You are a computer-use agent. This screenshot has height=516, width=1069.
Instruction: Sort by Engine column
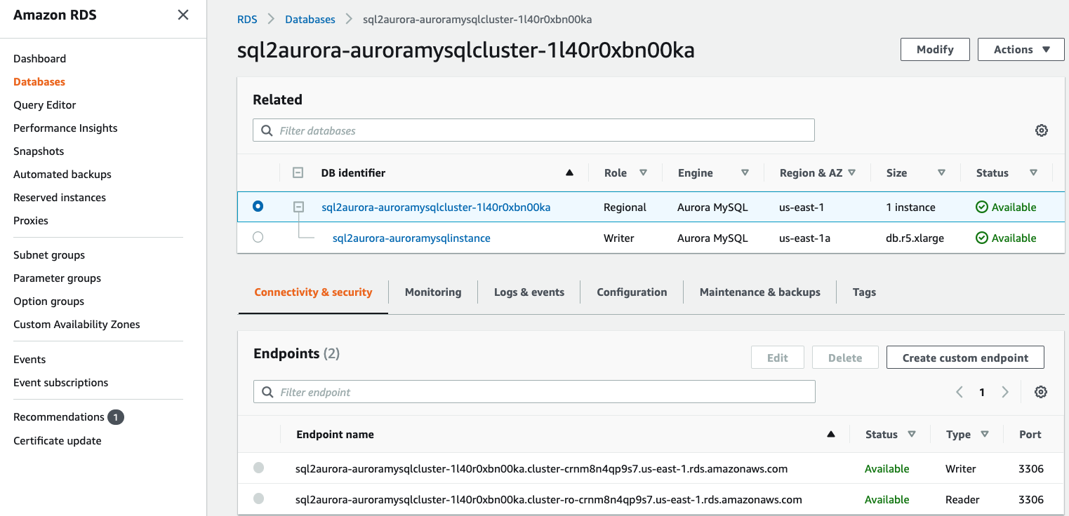click(x=745, y=172)
